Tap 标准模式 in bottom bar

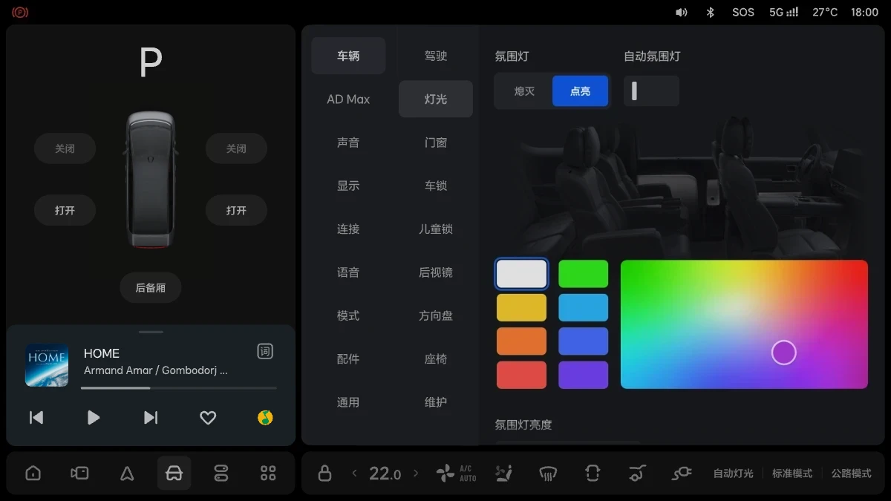(x=792, y=473)
